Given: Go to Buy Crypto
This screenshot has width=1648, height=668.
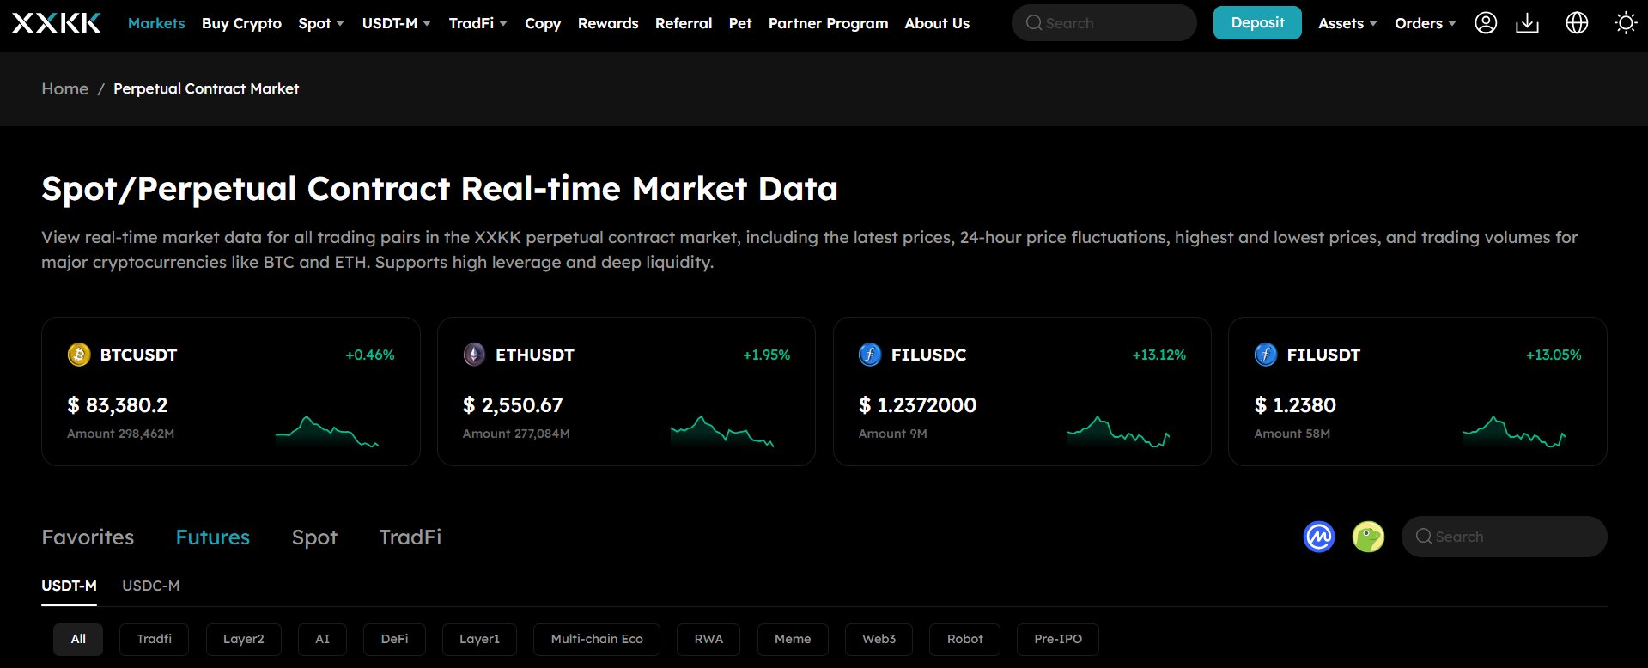Looking at the screenshot, I should pos(241,23).
